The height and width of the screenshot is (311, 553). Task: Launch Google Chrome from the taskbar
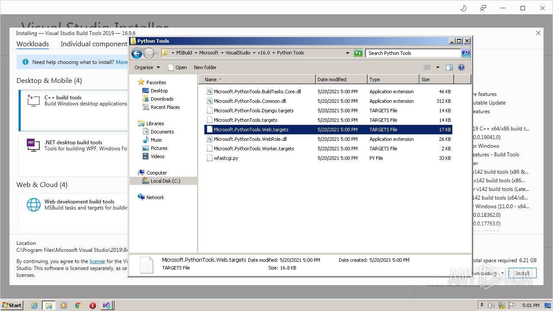[78, 305]
